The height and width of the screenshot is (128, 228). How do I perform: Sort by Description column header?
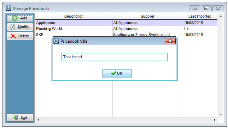click(74, 16)
